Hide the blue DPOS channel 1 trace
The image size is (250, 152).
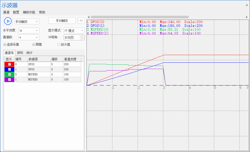pos(10,69)
